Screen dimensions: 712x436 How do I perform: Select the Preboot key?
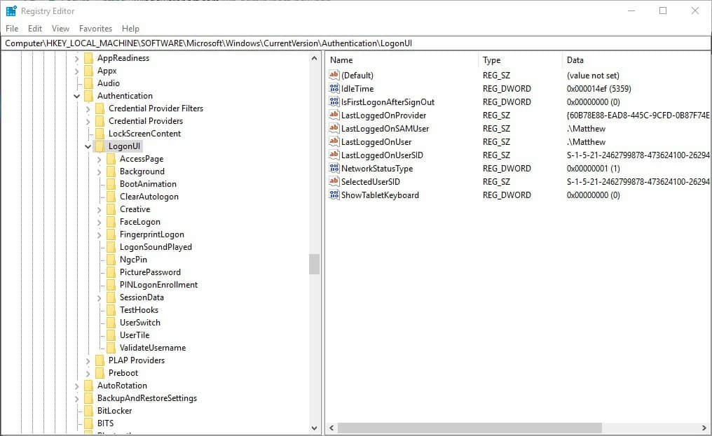[x=123, y=373]
